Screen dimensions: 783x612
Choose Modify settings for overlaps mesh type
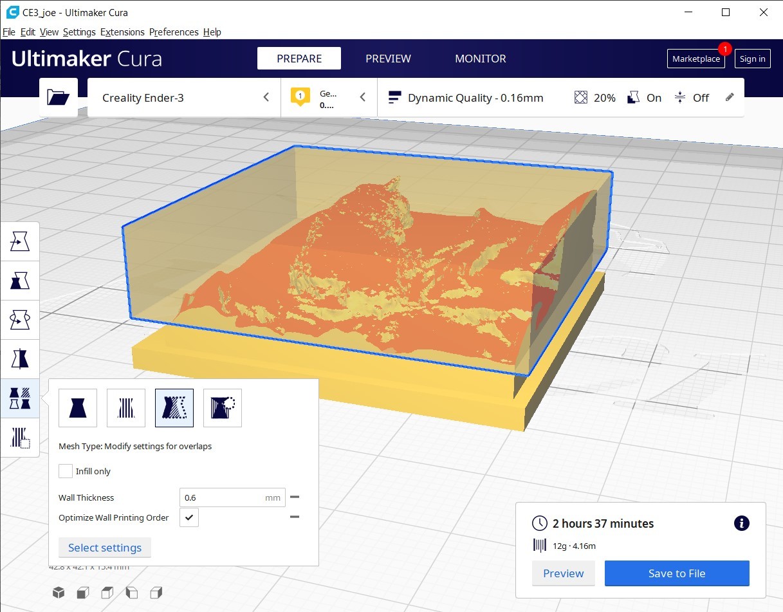[174, 408]
